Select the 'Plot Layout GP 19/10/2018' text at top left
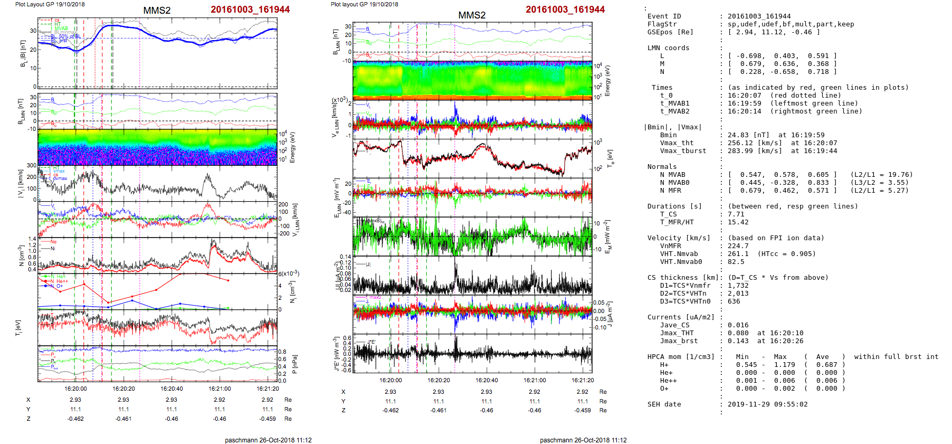Viewport: 952px width, 444px height. [50, 4]
